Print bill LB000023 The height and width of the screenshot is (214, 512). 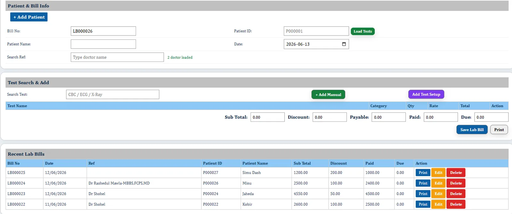click(x=423, y=194)
